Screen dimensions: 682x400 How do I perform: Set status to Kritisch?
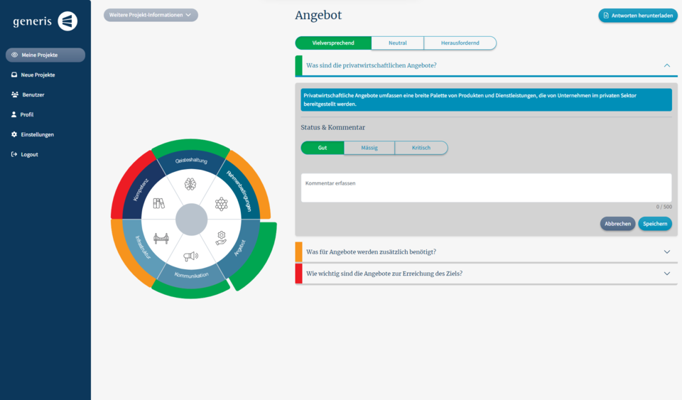[421, 148]
